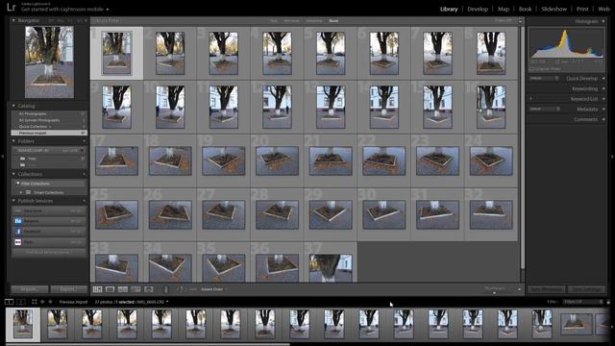Switch to the Book module
Screen dimensions: 615x346
click(525, 9)
